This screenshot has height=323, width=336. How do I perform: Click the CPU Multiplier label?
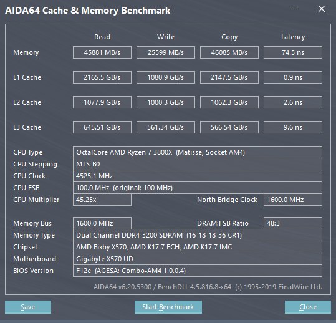[36, 200]
